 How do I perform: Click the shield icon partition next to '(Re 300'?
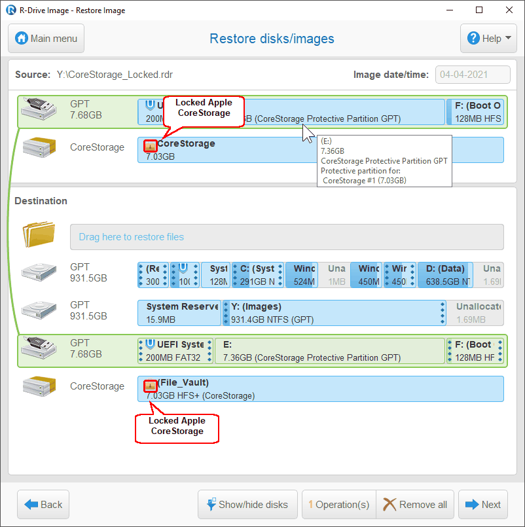point(185,275)
